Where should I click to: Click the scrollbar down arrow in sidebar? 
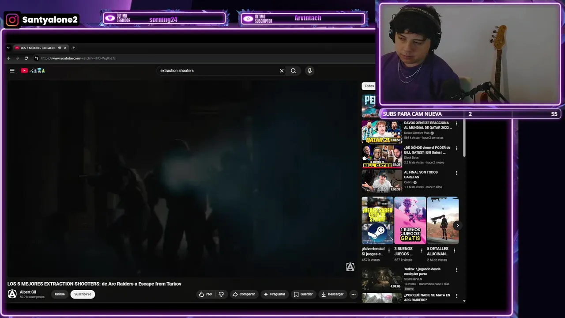coord(464,301)
